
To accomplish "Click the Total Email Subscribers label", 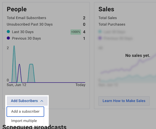I will [27, 18].
